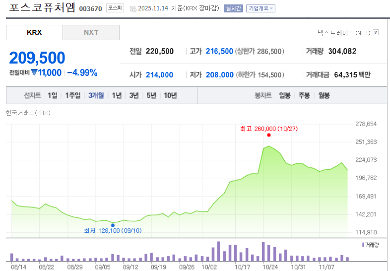The width and height of the screenshot is (390, 271).
Task: Click the change percentage -4.99%
Action: pos(82,72)
